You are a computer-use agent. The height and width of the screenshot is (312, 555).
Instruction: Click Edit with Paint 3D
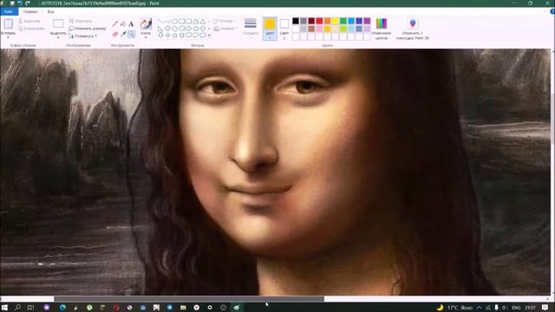(x=413, y=29)
